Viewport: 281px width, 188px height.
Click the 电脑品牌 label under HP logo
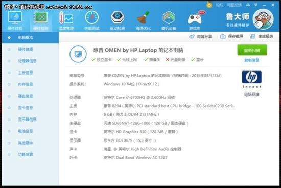(x=251, y=95)
